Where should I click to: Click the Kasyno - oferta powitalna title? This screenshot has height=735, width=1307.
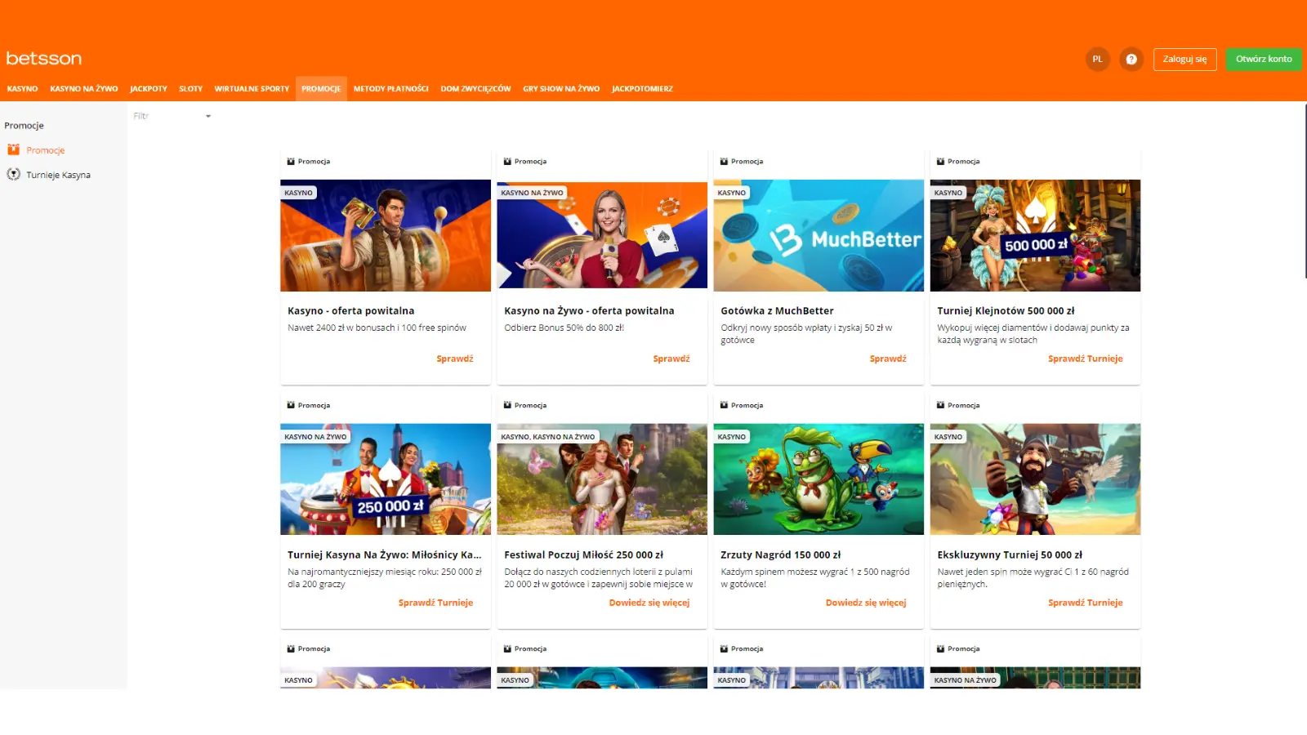click(x=351, y=311)
